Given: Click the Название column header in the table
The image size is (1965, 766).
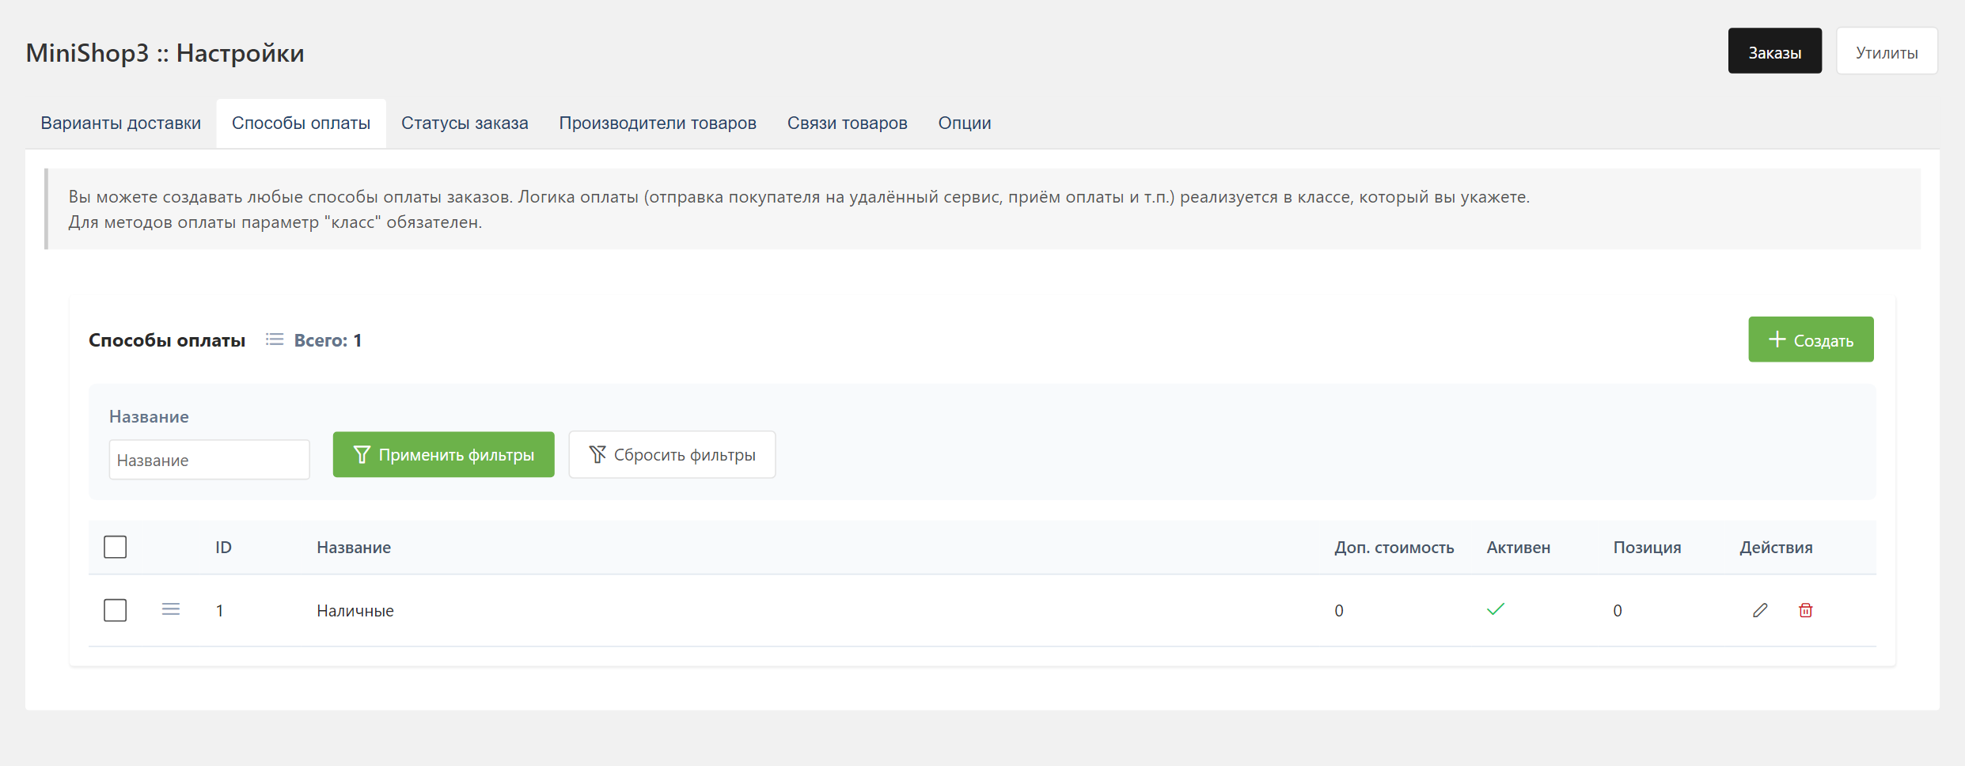Looking at the screenshot, I should click(x=354, y=548).
